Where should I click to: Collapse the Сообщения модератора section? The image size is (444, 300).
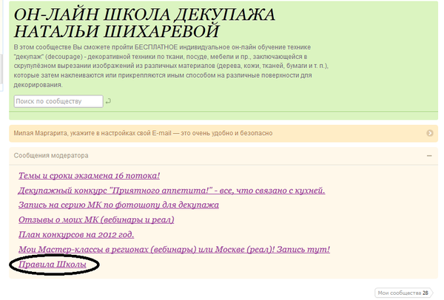click(429, 156)
